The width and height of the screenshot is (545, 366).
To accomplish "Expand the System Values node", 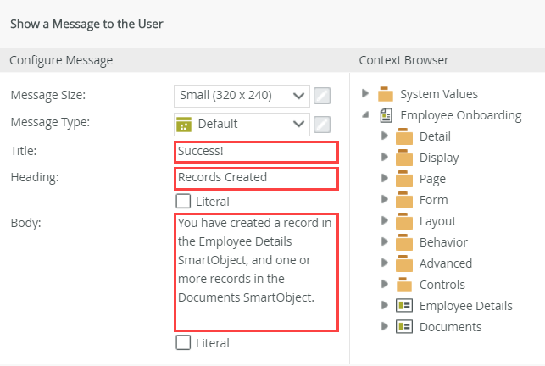I will coord(365,94).
